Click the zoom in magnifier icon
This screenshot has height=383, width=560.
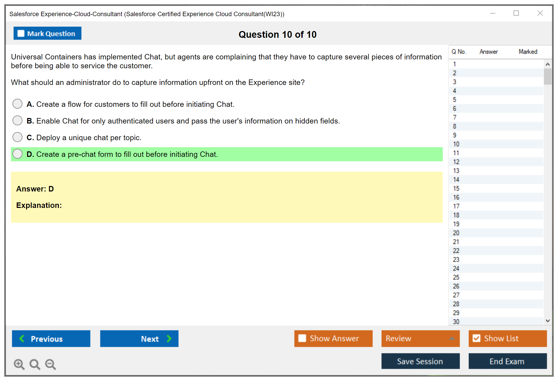19,364
